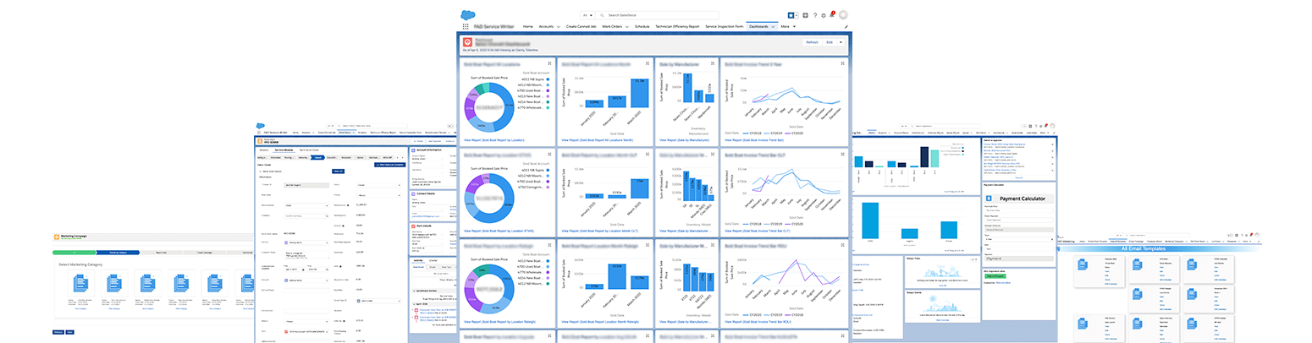Screen dimensions: 1312x343
Task: Click the global actions plus icon
Action: coord(805,15)
